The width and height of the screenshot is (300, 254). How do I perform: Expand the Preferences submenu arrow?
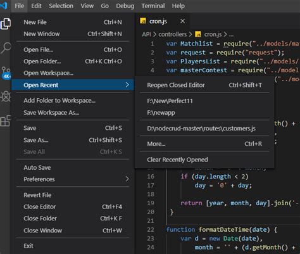pos(127,179)
